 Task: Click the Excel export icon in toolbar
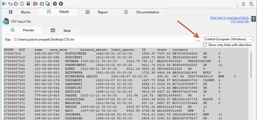(x=4, y=4)
